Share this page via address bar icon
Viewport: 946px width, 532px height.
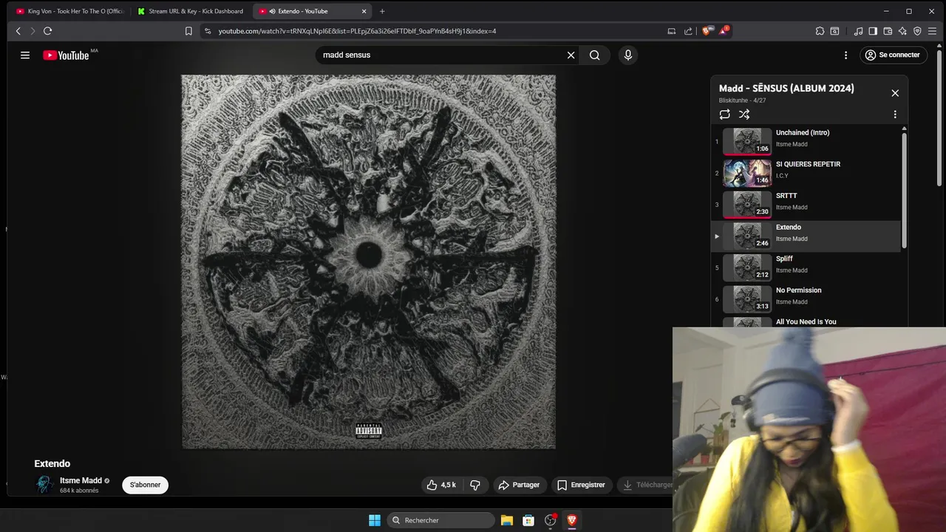coord(689,31)
